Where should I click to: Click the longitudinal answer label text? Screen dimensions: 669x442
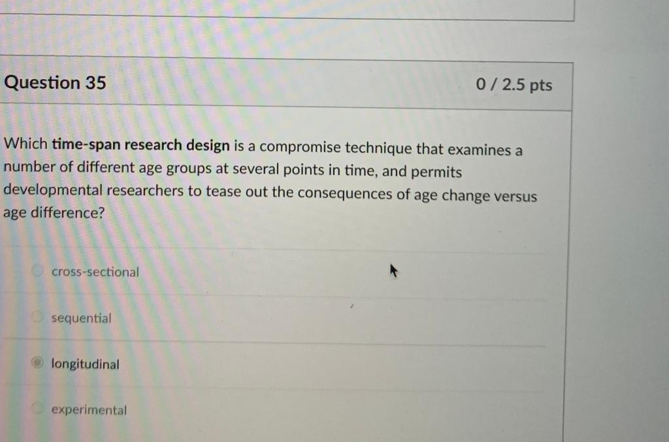pos(85,364)
